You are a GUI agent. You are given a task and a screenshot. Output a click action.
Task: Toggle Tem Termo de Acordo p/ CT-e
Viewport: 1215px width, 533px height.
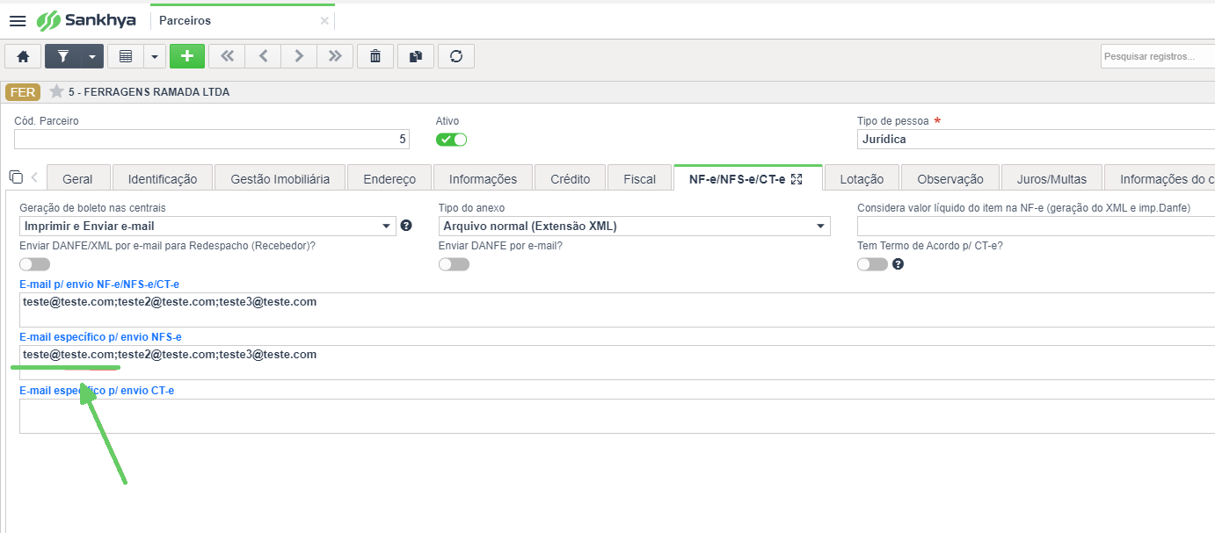[x=872, y=263]
